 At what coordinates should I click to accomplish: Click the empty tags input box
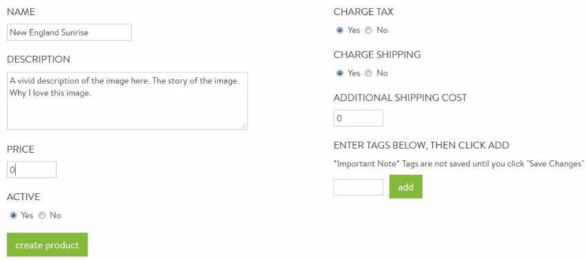[358, 187]
